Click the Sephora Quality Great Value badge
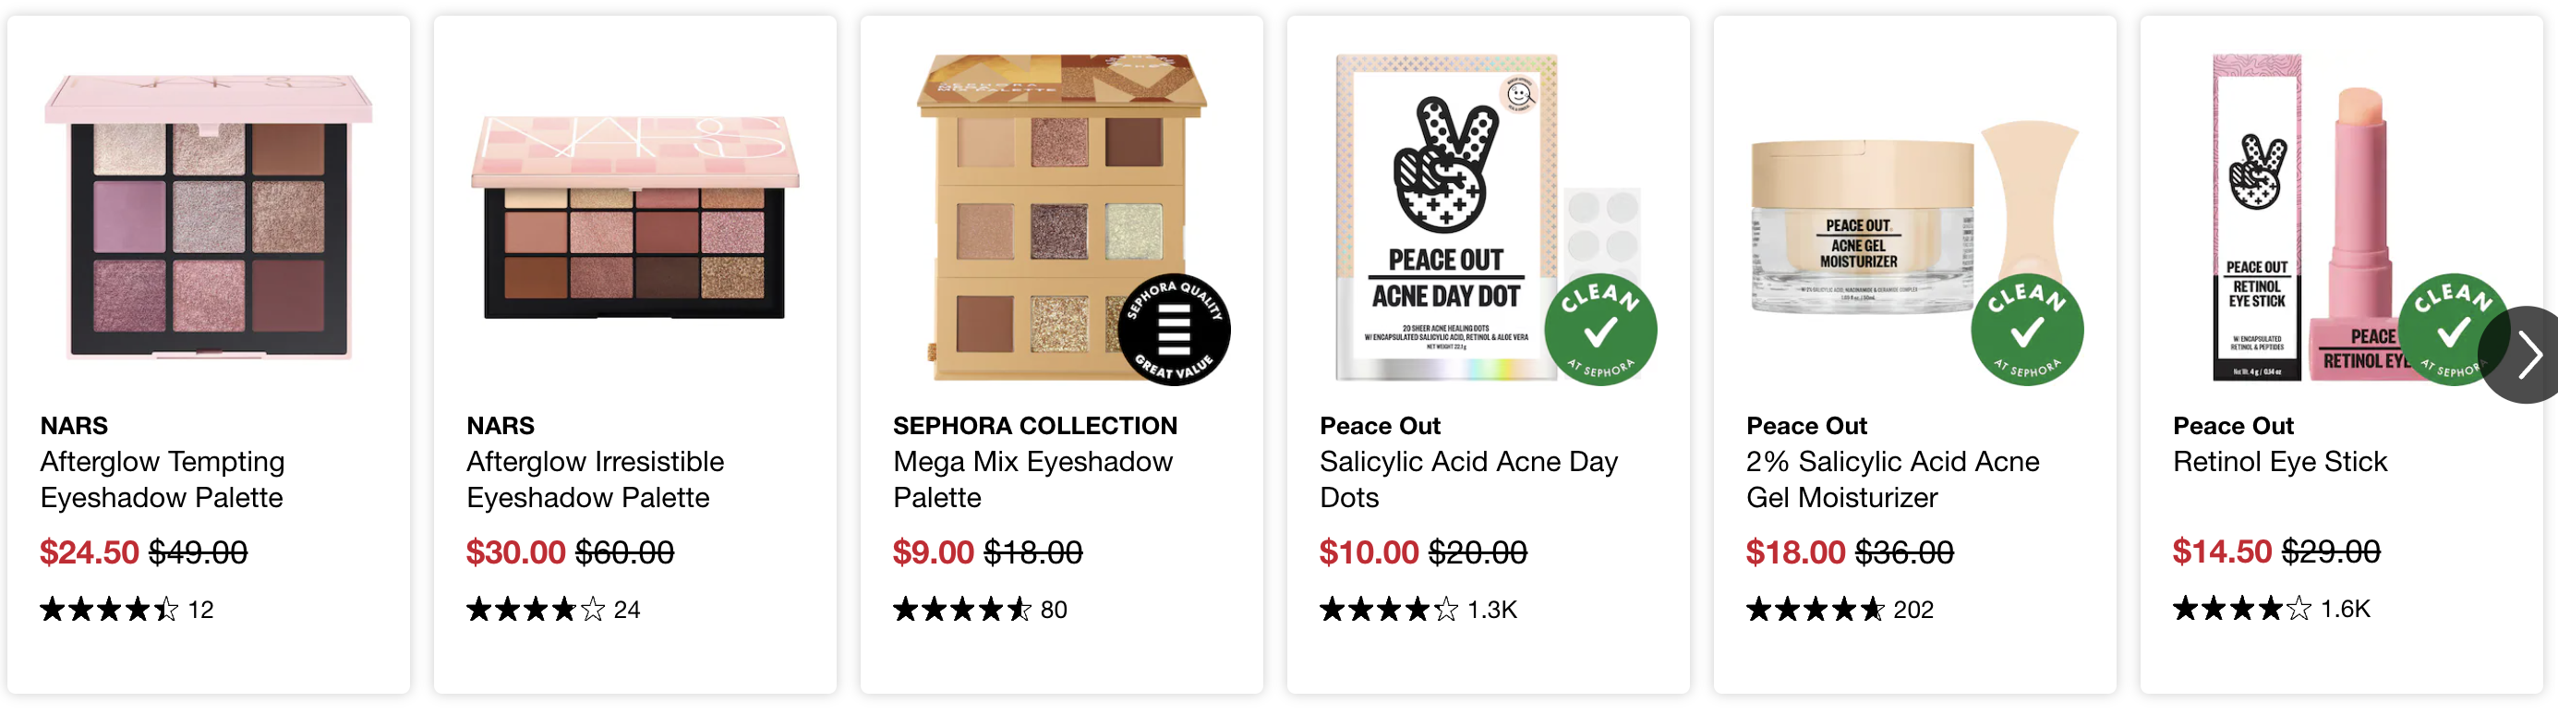Screen dimensions: 2558x715 click(1174, 329)
